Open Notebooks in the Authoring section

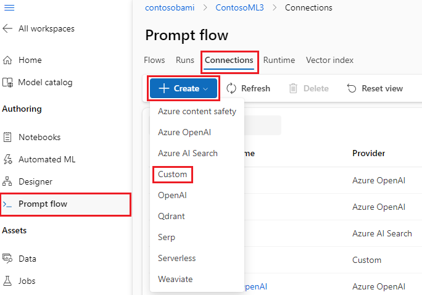click(x=39, y=137)
